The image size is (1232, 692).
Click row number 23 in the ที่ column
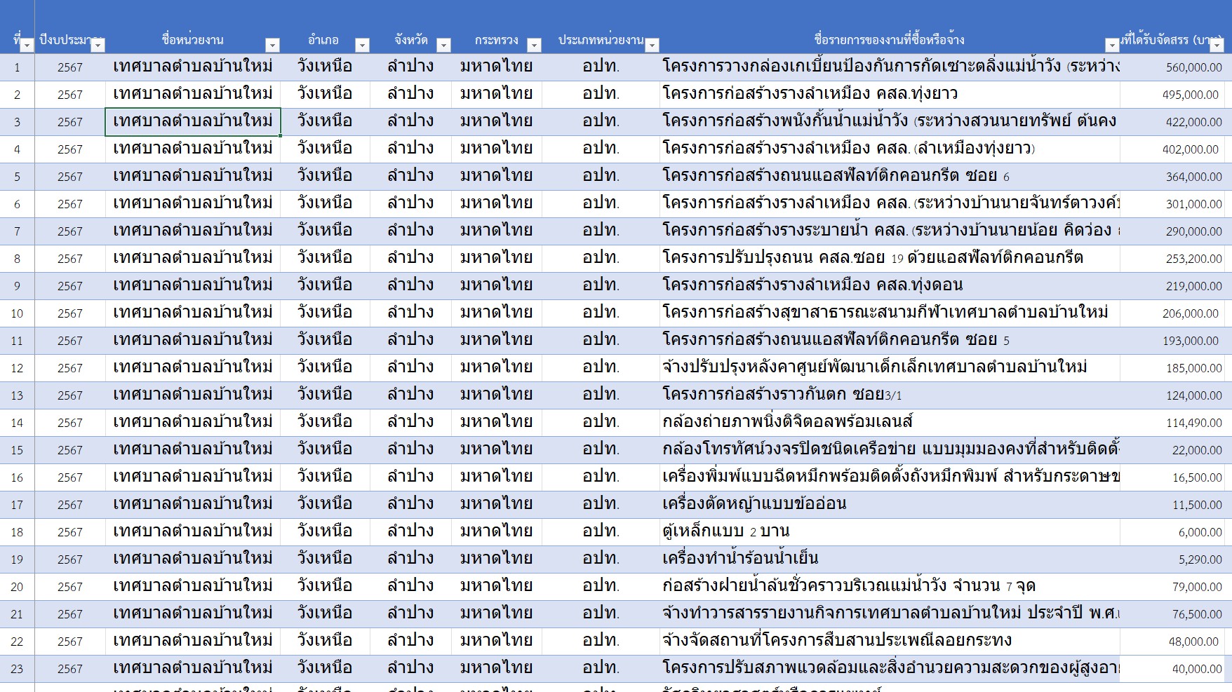[x=17, y=669]
